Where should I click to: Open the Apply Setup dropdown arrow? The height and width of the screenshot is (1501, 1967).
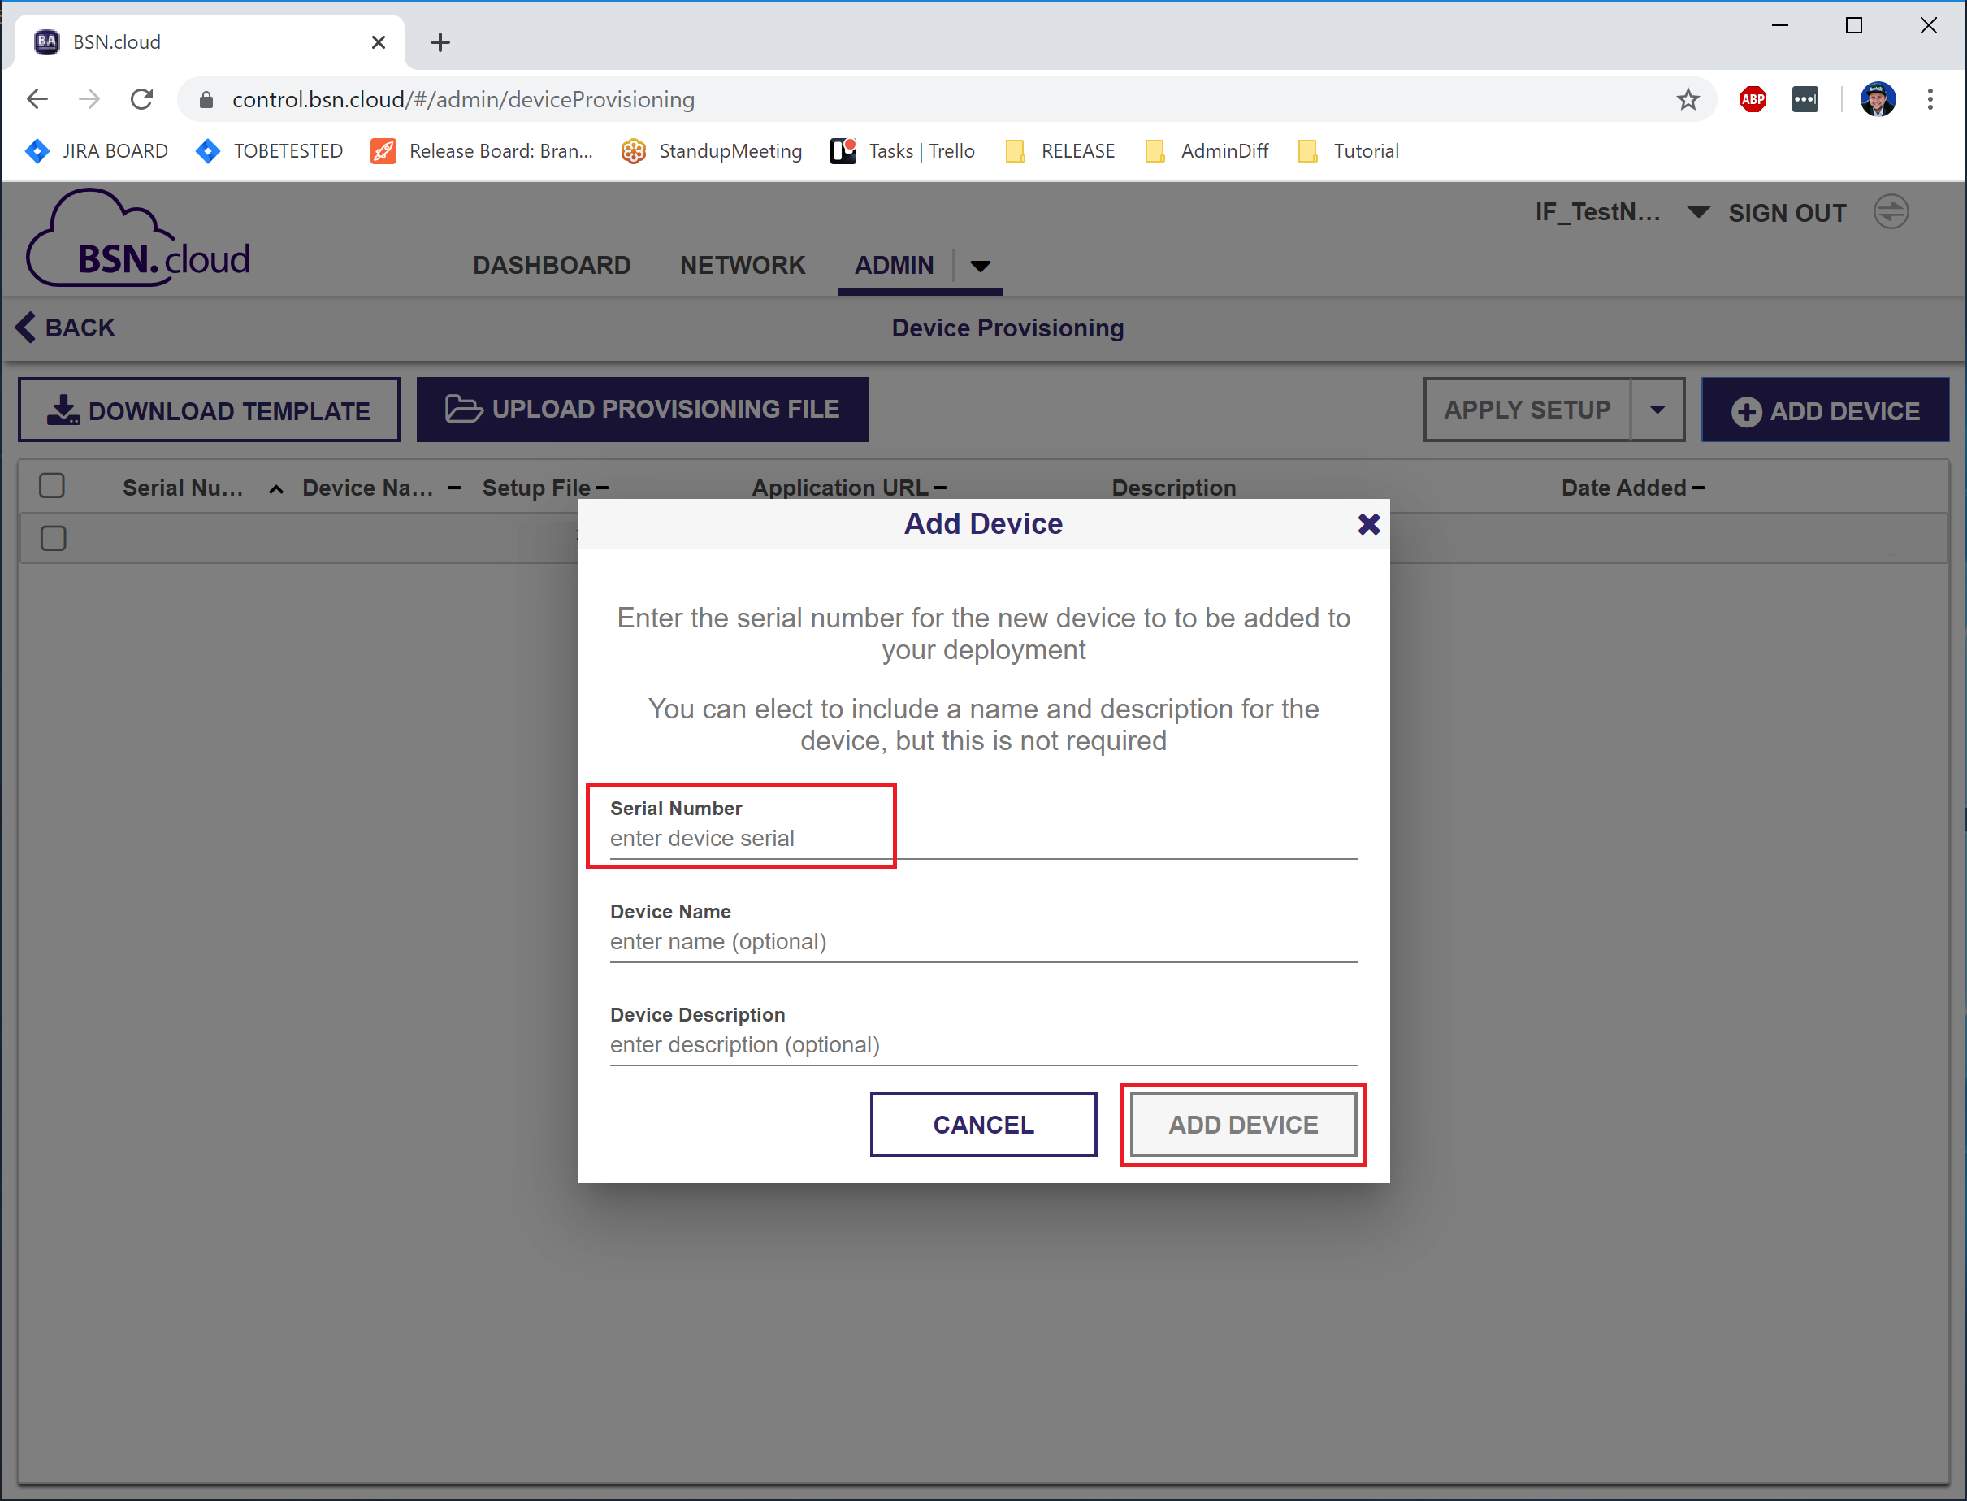point(1657,410)
